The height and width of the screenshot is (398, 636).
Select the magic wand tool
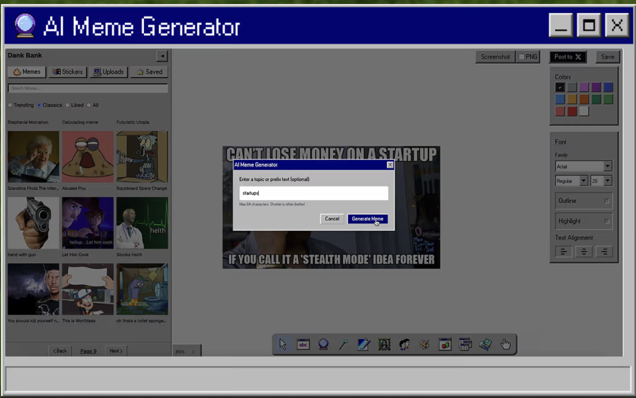tap(344, 344)
